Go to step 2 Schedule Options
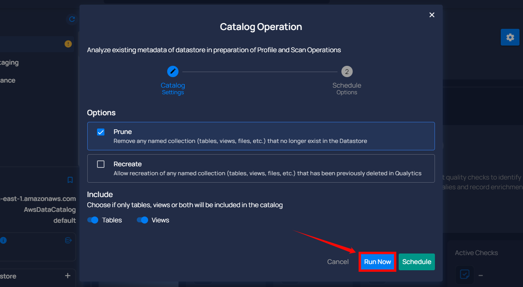 pyautogui.click(x=347, y=72)
